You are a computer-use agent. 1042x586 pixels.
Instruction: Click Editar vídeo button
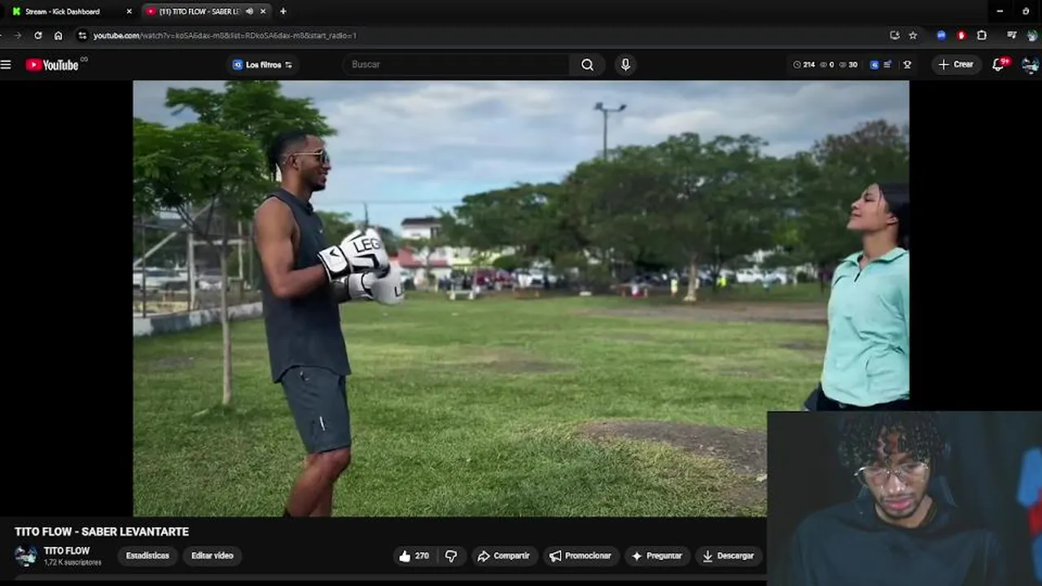coord(212,556)
